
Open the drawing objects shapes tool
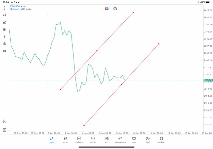pyautogui.click(x=5, y=44)
